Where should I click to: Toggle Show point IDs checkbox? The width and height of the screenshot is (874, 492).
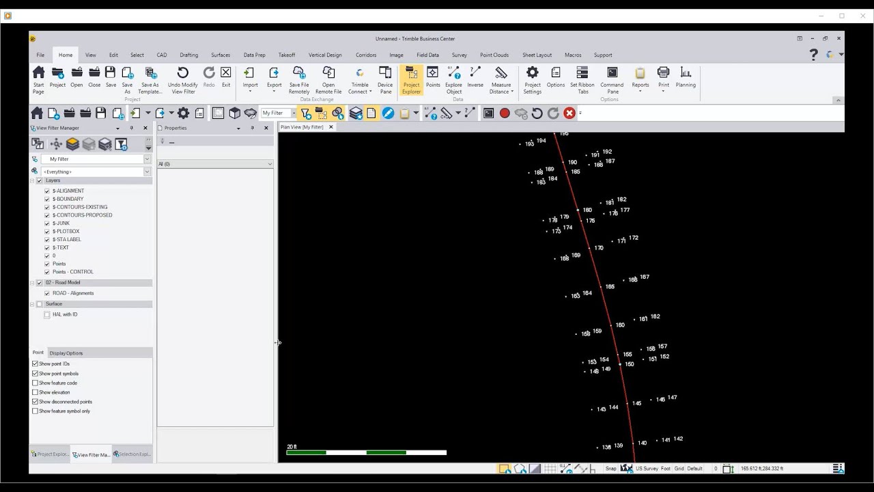pyautogui.click(x=36, y=364)
